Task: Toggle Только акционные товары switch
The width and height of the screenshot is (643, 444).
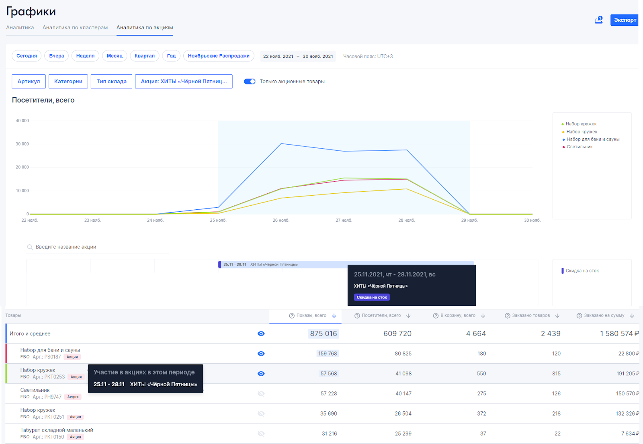Action: point(250,82)
